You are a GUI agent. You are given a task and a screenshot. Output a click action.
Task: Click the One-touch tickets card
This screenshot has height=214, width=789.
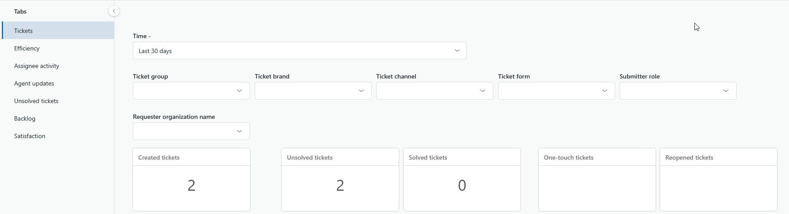(x=597, y=180)
